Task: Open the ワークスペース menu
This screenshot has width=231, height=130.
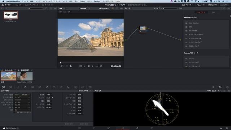Action: tap(108, 1)
